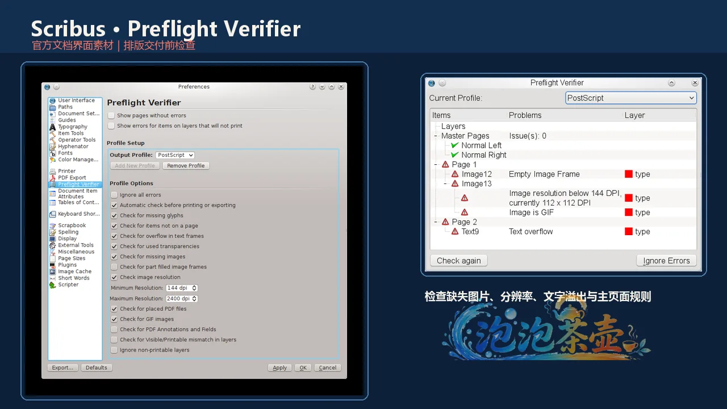727x409 pixels.
Task: Select Tables of Contents icon
Action: [53, 202]
